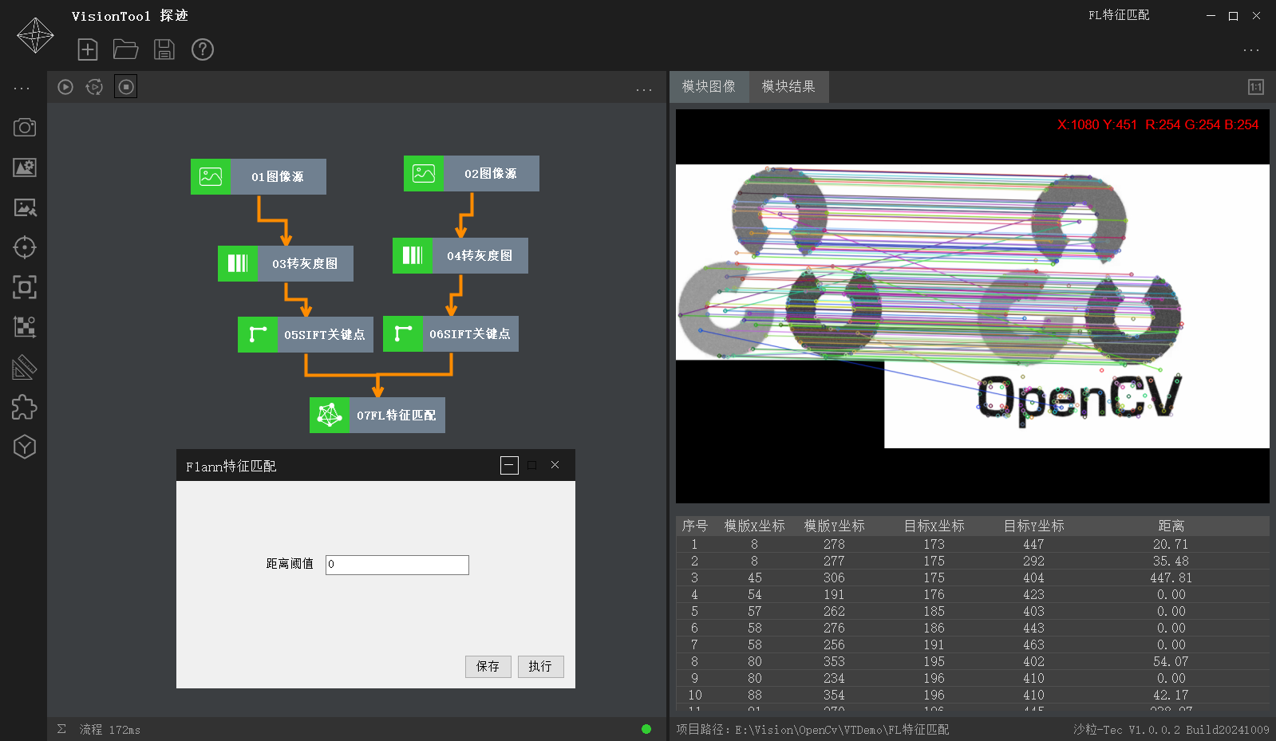Screen dimensions: 1276x741
Task: Click the 目标Y坐标 column header
Action: coord(1033,526)
